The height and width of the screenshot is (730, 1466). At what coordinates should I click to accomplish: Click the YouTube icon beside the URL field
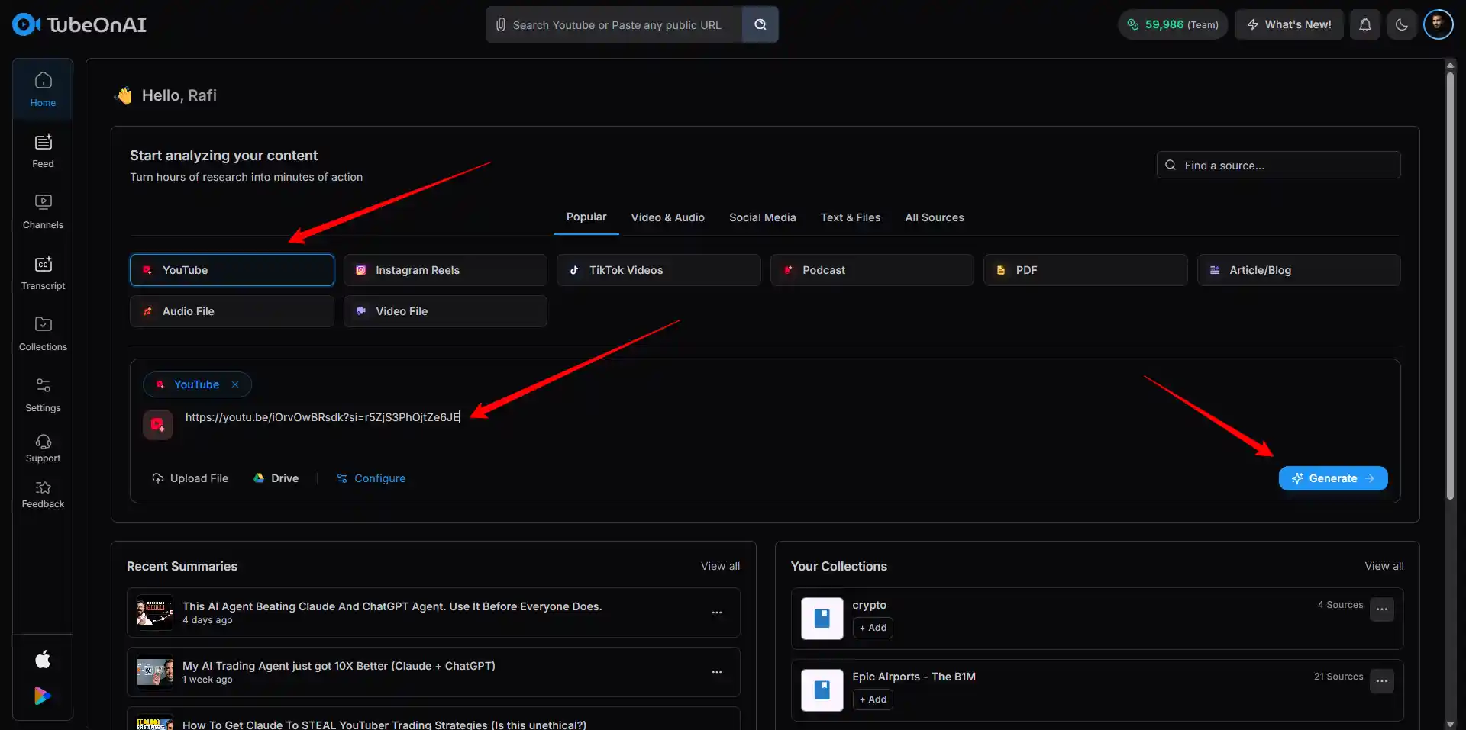click(x=158, y=425)
